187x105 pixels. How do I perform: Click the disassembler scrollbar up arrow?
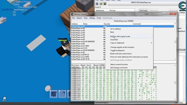pos(175,24)
